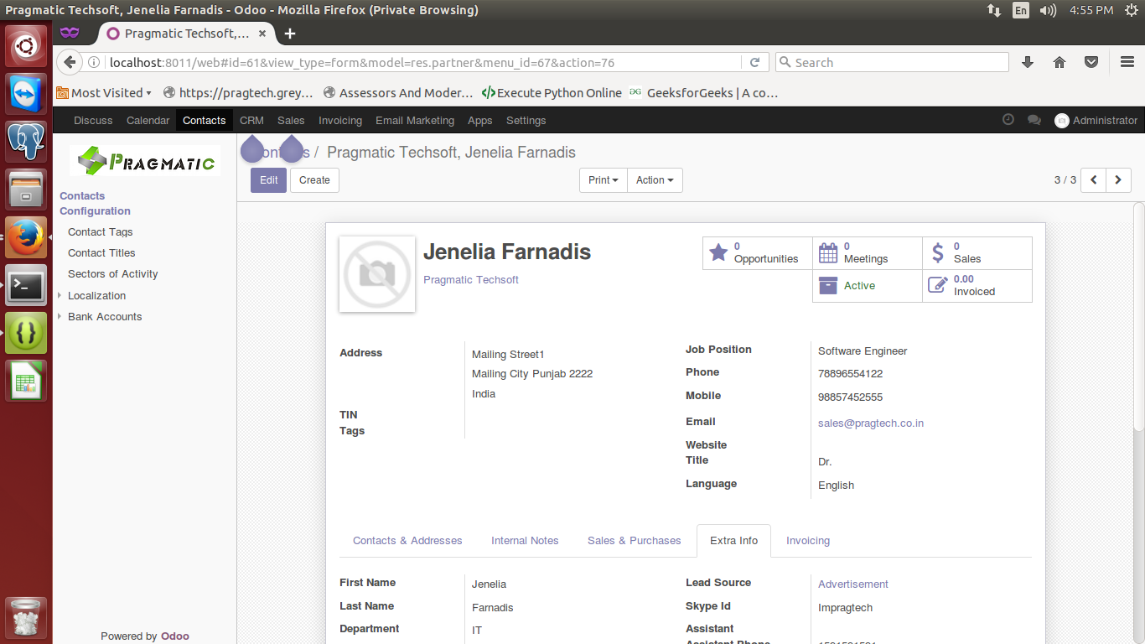The width and height of the screenshot is (1145, 644).
Task: Expand Most Visited bookmarks folder
Action: (x=105, y=93)
